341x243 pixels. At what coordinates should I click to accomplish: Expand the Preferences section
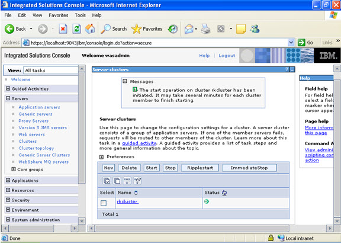(102, 157)
